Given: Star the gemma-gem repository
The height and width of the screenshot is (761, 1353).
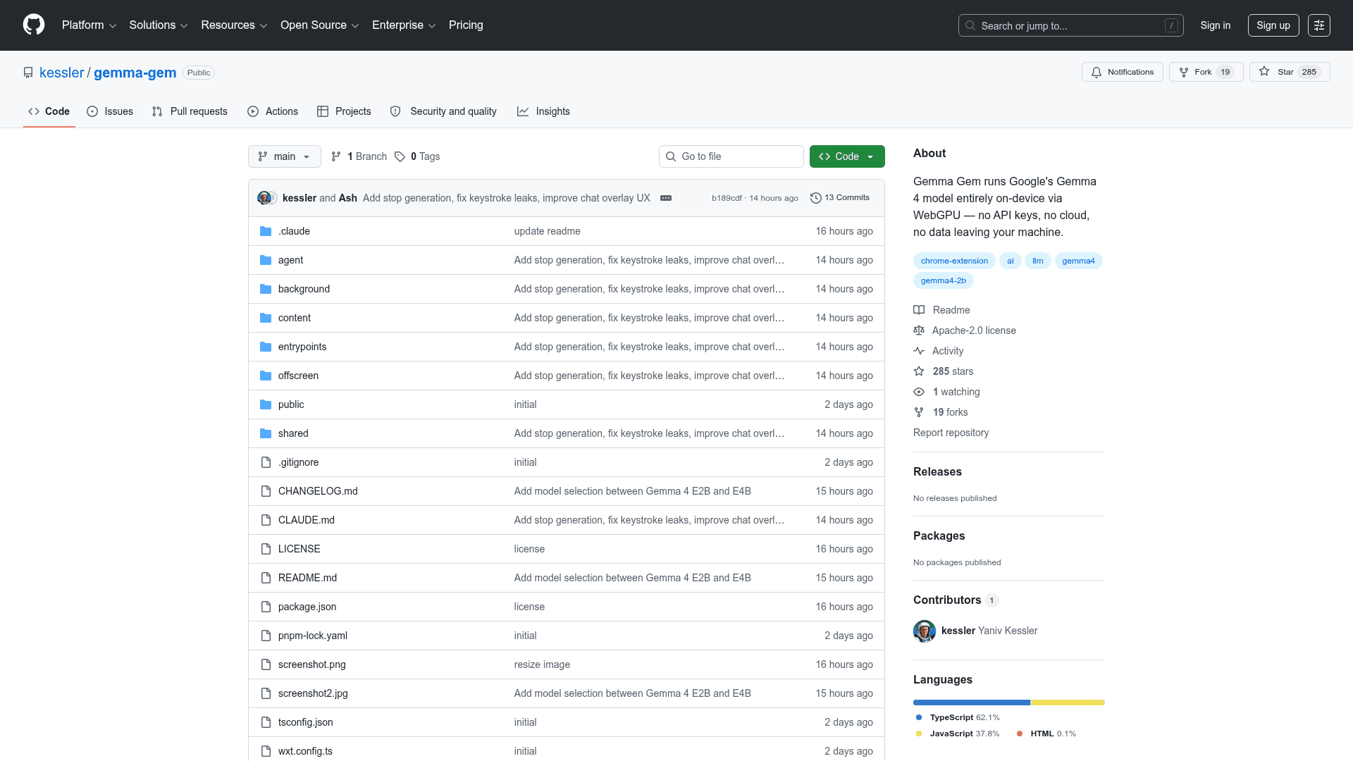Looking at the screenshot, I should tap(1289, 72).
